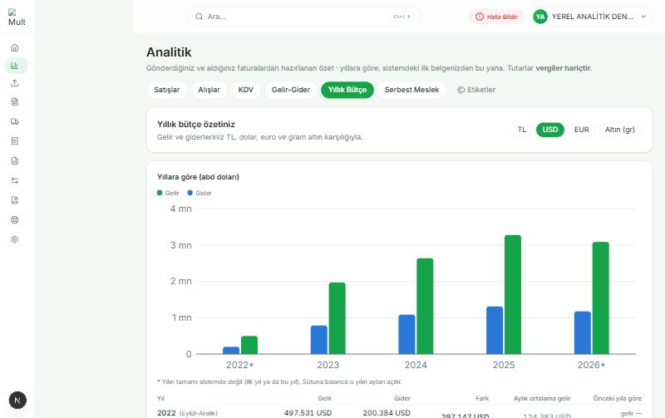The image size is (665, 418).
Task: Select USD currency option
Action: (x=550, y=130)
